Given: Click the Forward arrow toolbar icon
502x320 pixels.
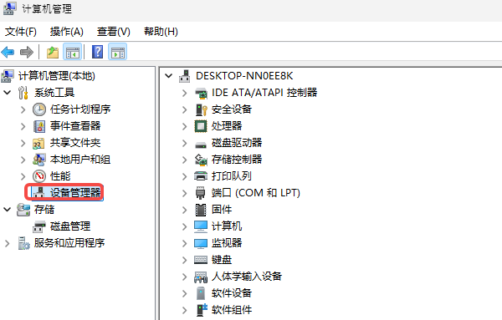Looking at the screenshot, I should (27, 52).
